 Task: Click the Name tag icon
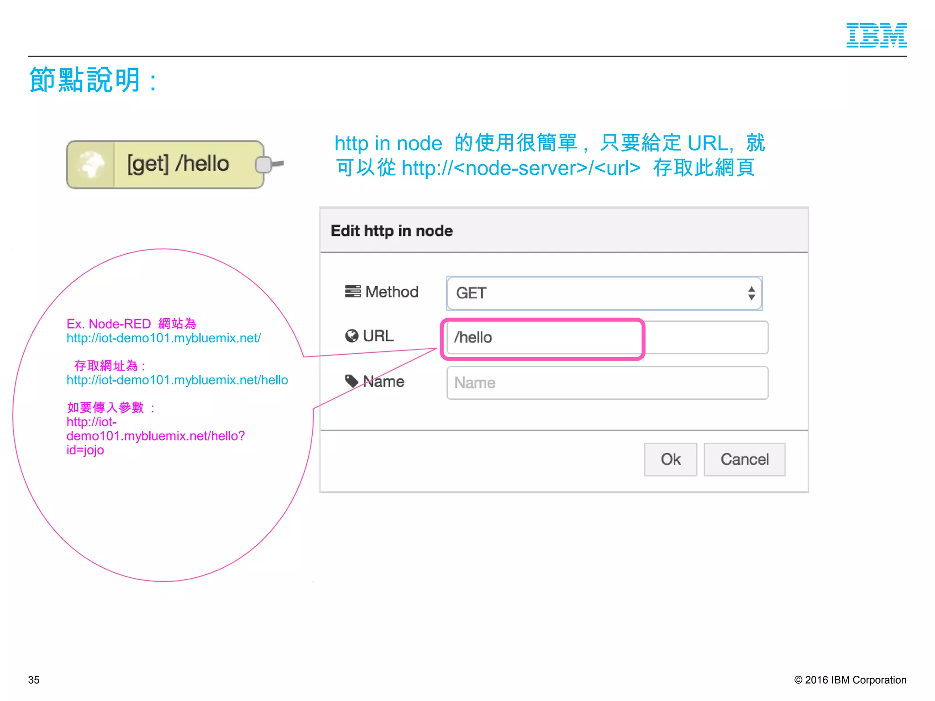(352, 381)
